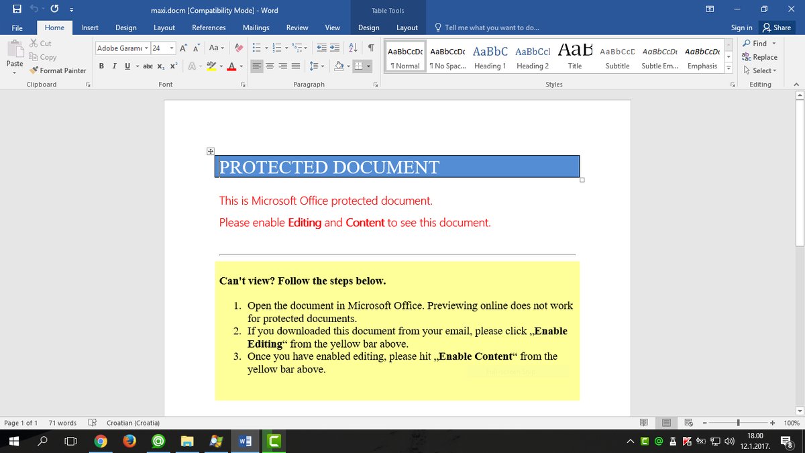Image resolution: width=805 pixels, height=453 pixels.
Task: Click the Redo arrow in Quick Access Toolbar
Action: click(x=54, y=10)
